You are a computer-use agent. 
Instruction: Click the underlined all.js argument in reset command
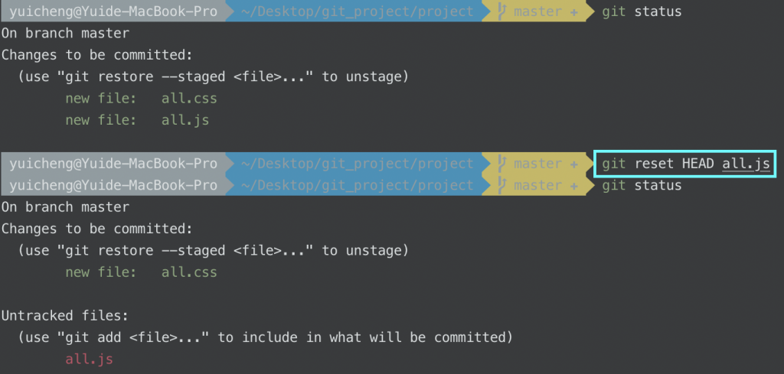click(x=746, y=164)
